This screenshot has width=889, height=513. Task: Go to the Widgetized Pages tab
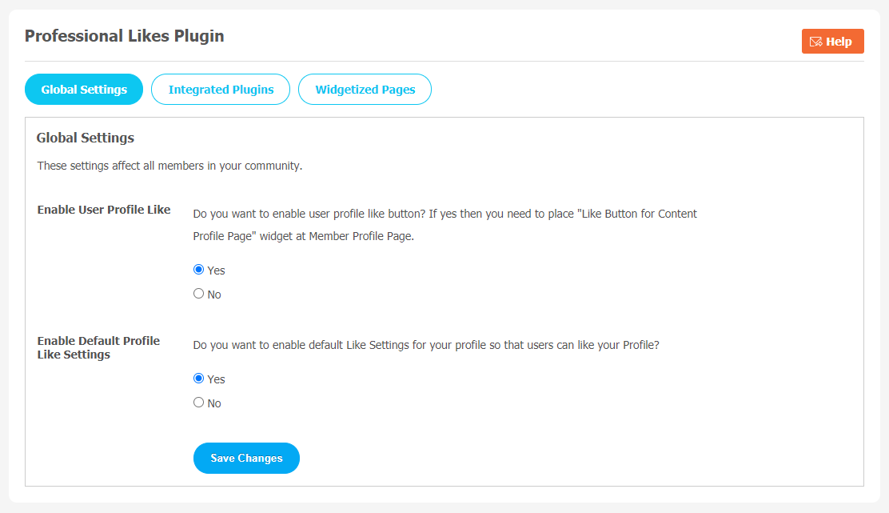click(x=365, y=89)
